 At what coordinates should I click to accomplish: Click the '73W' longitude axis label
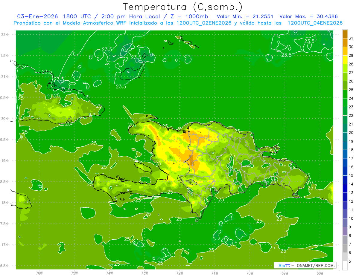[144, 273]
